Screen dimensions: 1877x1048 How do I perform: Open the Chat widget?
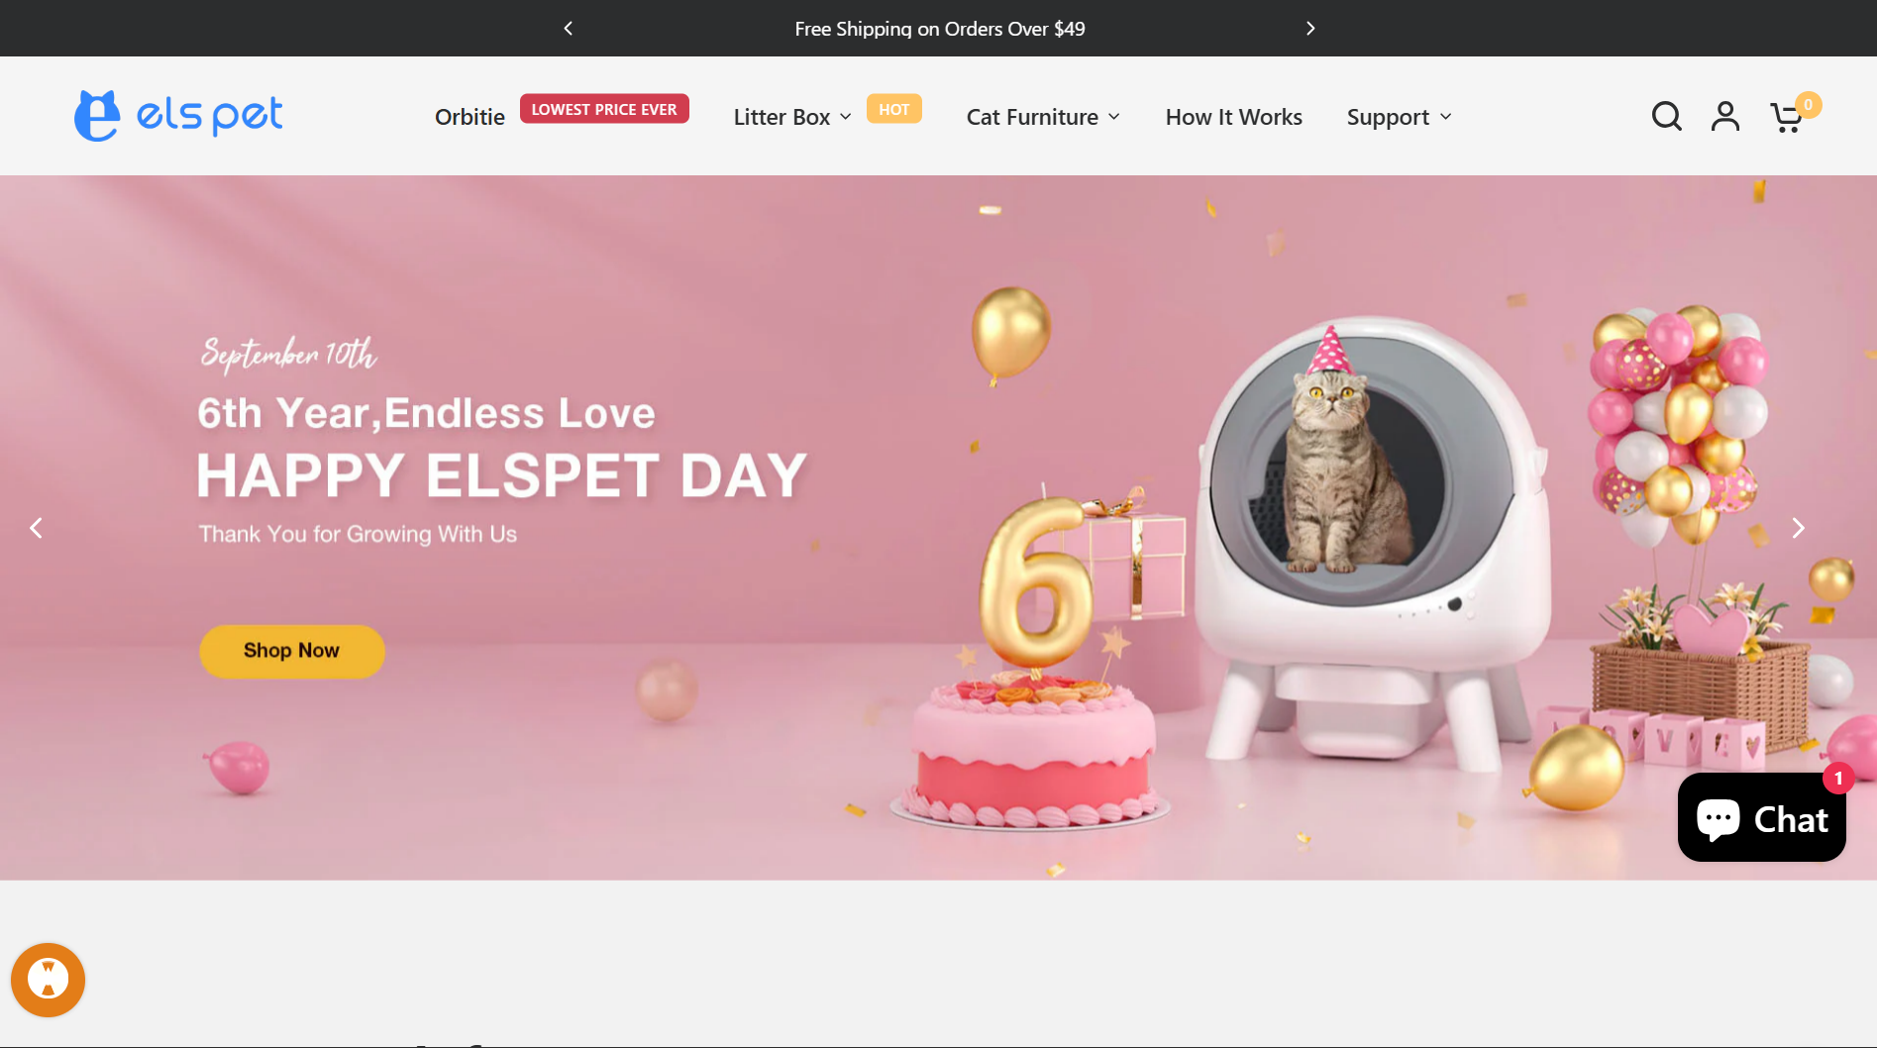tap(1761, 817)
